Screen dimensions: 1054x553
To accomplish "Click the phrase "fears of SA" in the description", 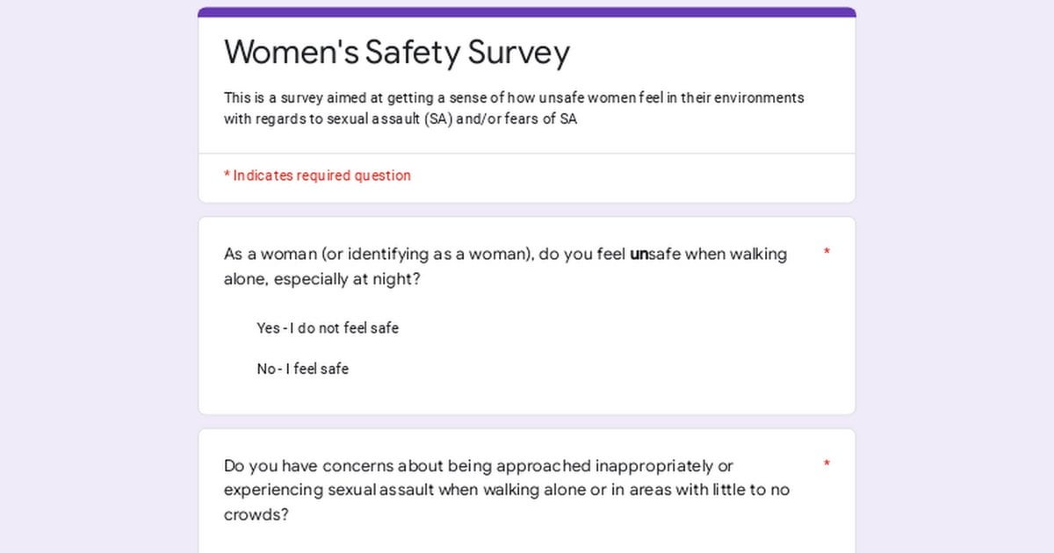I will pos(540,119).
